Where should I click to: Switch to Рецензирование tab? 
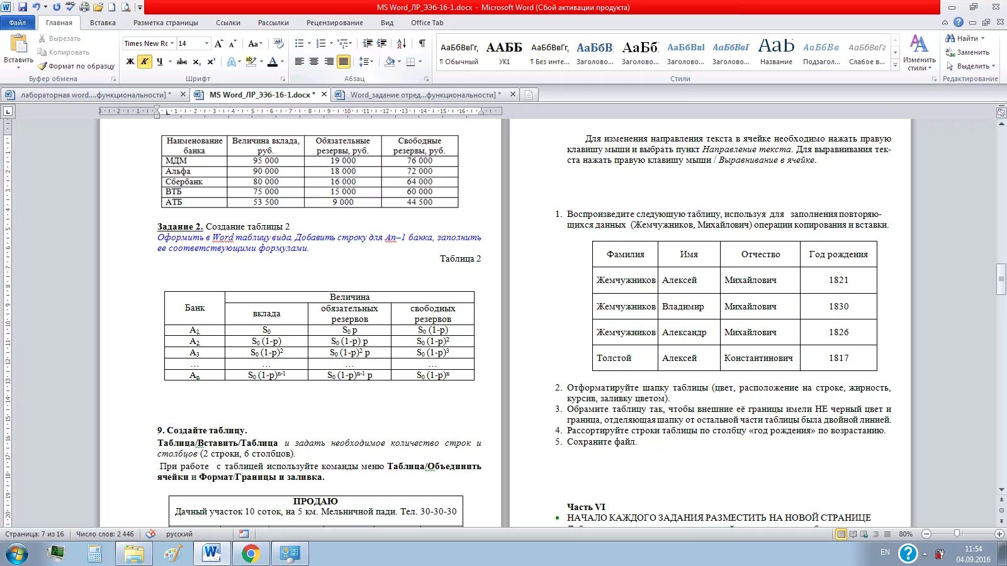pos(335,23)
